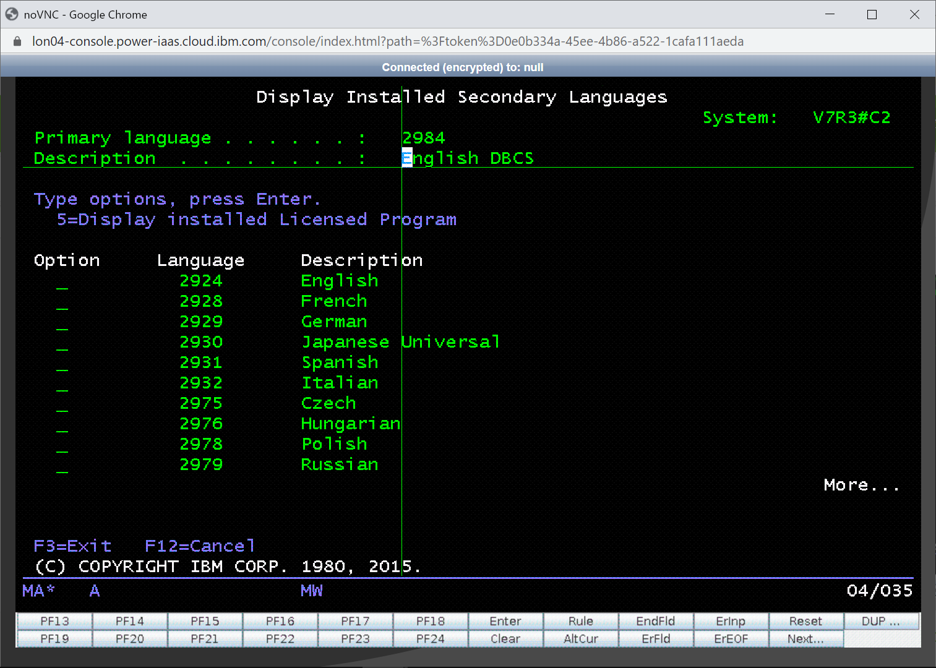Click the PF19 function key
Screen dimensions: 936x668
point(54,639)
